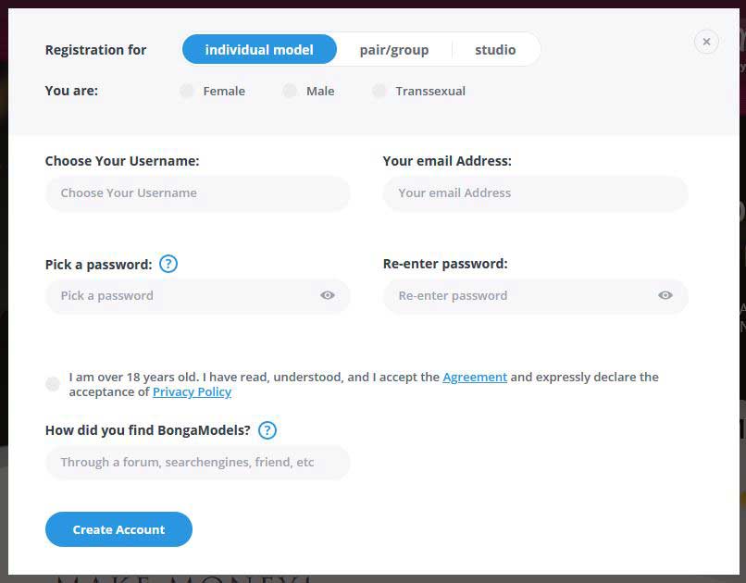Select the individual model registration tab
The image size is (746, 583).
coord(259,49)
